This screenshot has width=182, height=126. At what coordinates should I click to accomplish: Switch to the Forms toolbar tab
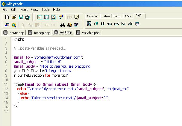(117, 16)
